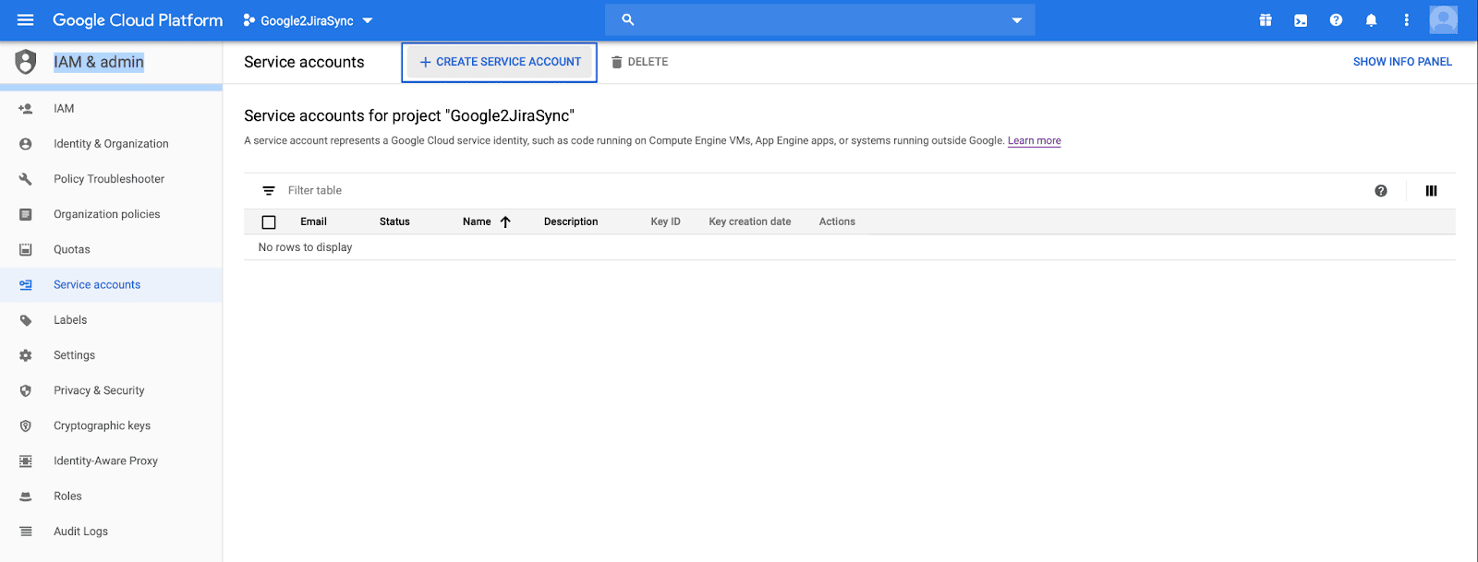Click the Identity-Aware Proxy icon
This screenshot has height=562, width=1478.
26,460
